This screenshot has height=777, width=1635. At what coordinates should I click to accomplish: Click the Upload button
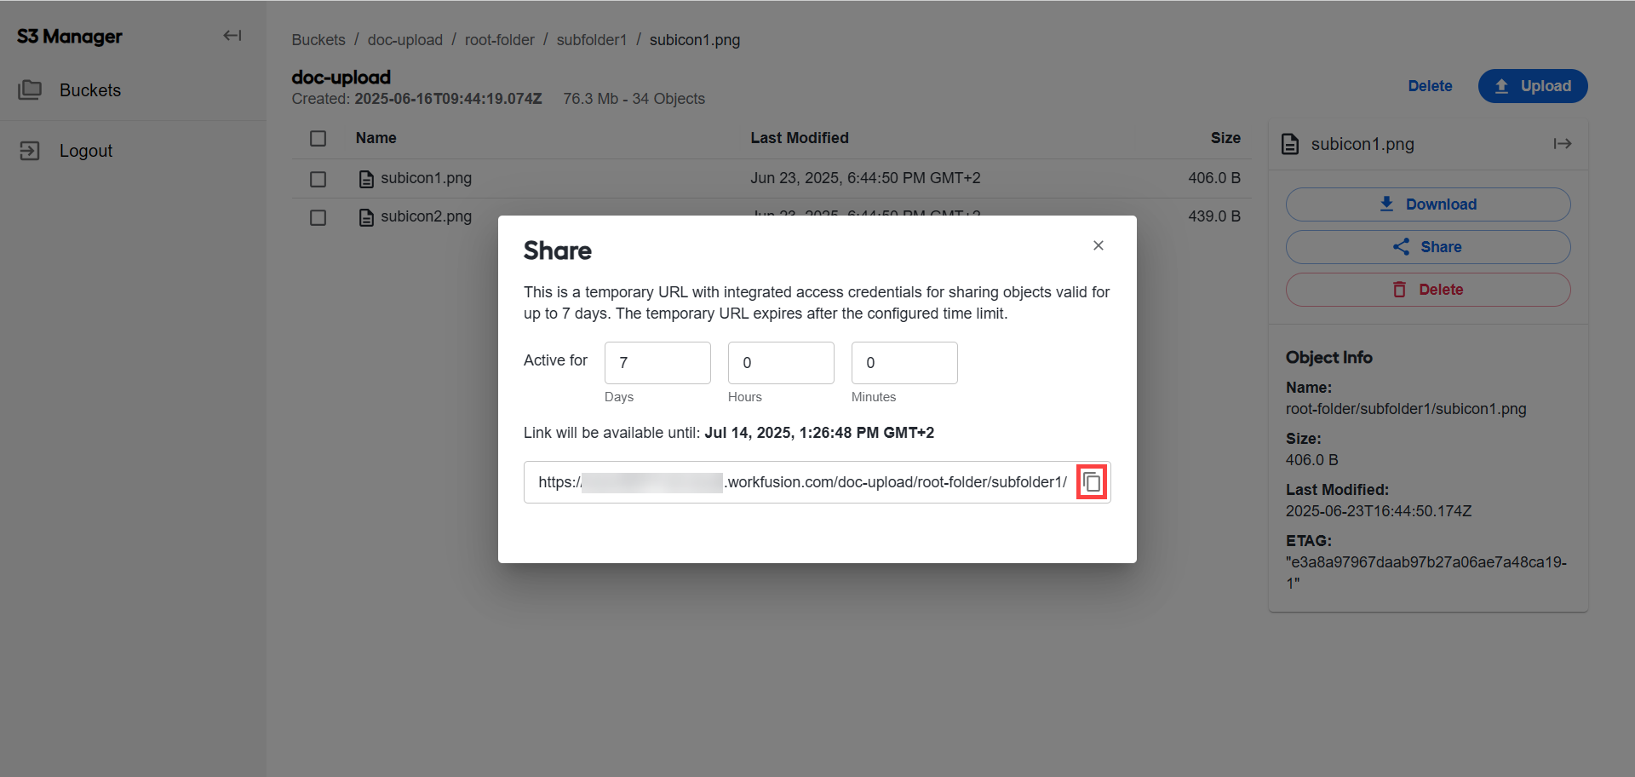click(x=1533, y=86)
